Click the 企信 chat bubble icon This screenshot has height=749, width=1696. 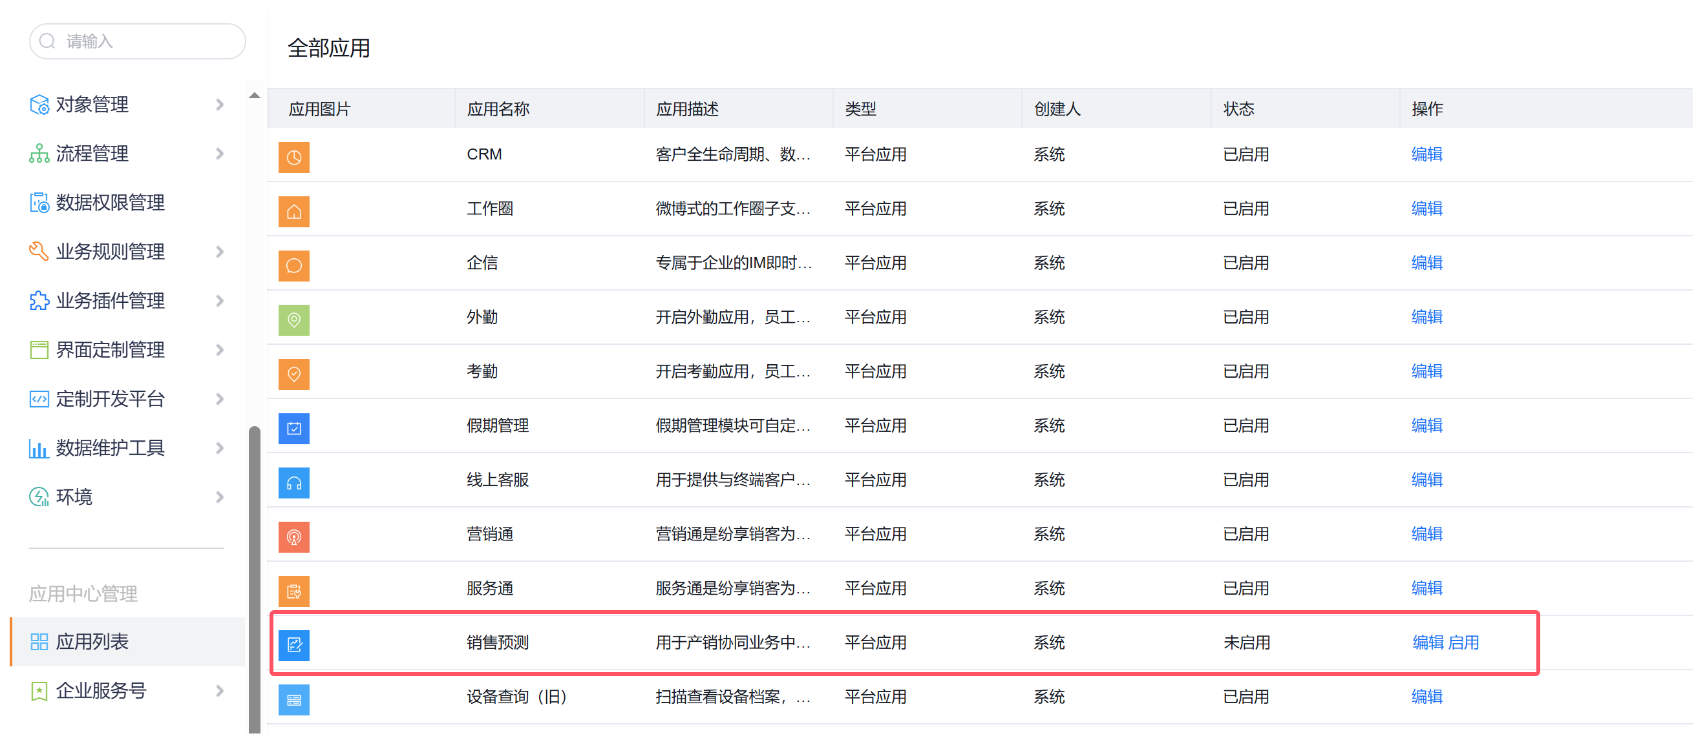point(293,265)
